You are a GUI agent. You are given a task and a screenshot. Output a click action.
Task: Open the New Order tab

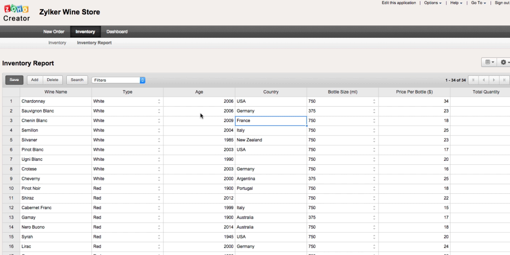pyautogui.click(x=54, y=32)
